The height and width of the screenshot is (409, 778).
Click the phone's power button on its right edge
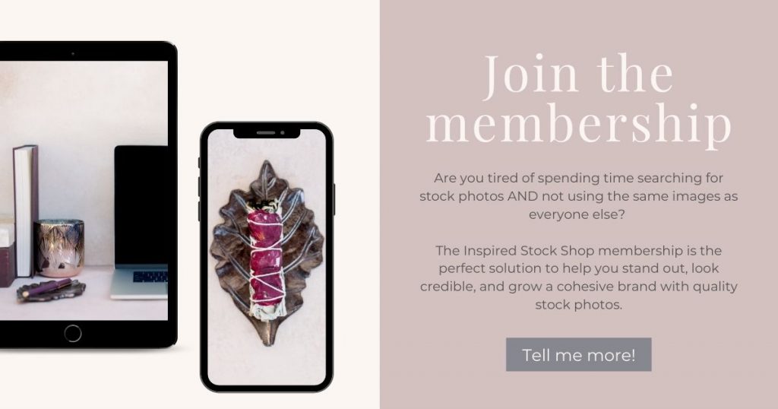[334, 199]
